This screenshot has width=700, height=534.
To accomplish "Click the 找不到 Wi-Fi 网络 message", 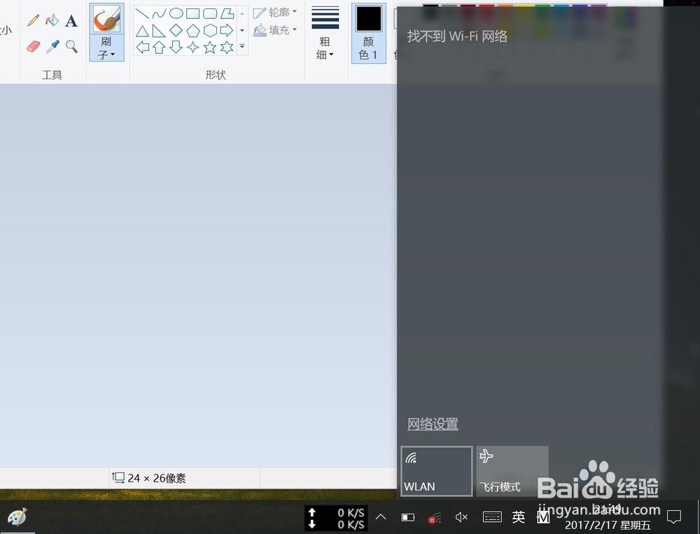I will (457, 36).
